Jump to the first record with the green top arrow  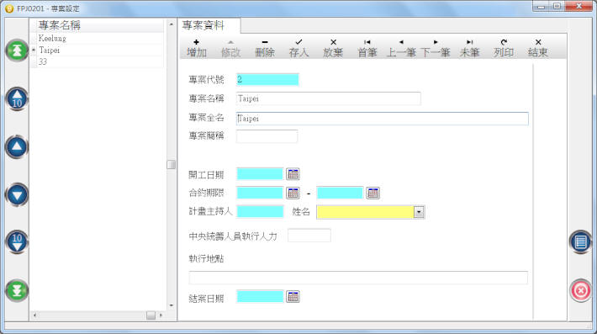coord(17,50)
